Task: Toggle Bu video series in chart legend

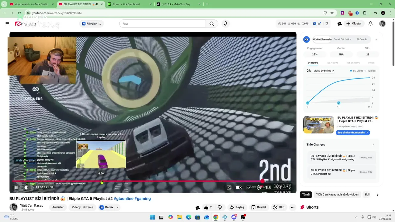Action: (357, 71)
